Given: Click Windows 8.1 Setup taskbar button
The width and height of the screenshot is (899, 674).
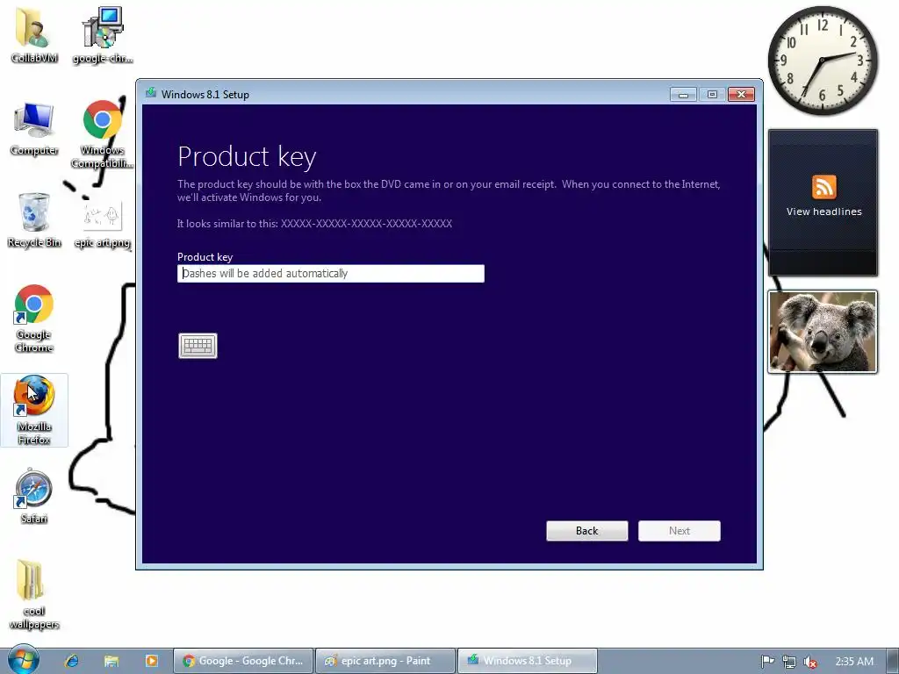Looking at the screenshot, I should [528, 661].
